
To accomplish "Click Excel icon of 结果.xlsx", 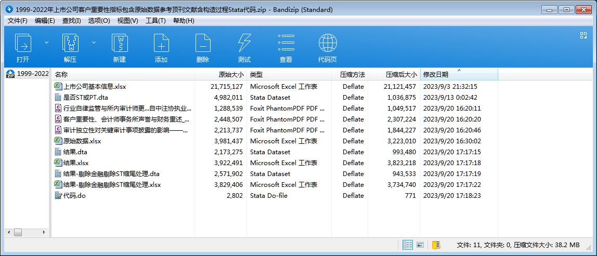I will [x=58, y=163].
